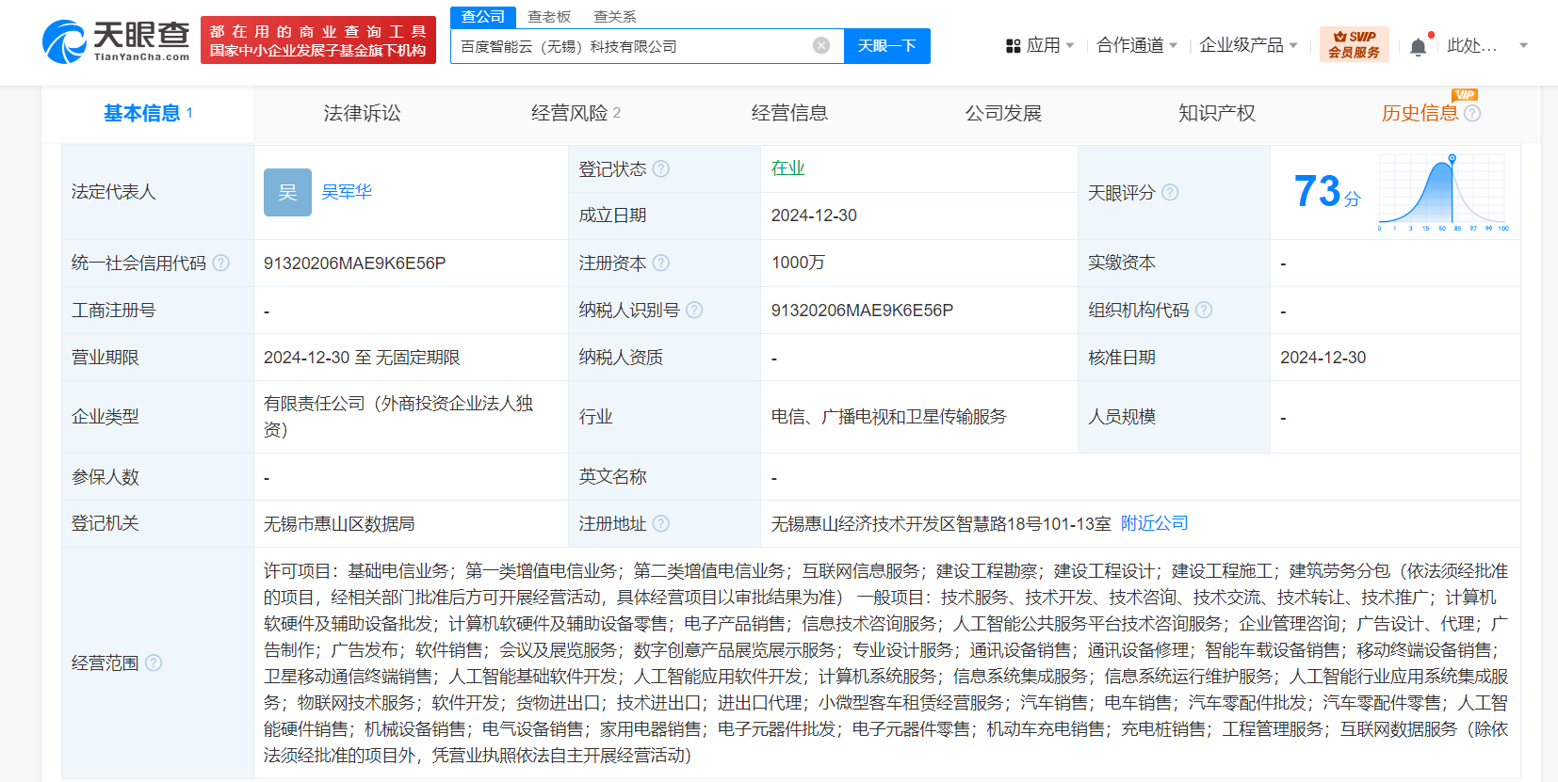Expand the user account dropdown arrow
The height and width of the screenshot is (782, 1558).
coord(1523,45)
